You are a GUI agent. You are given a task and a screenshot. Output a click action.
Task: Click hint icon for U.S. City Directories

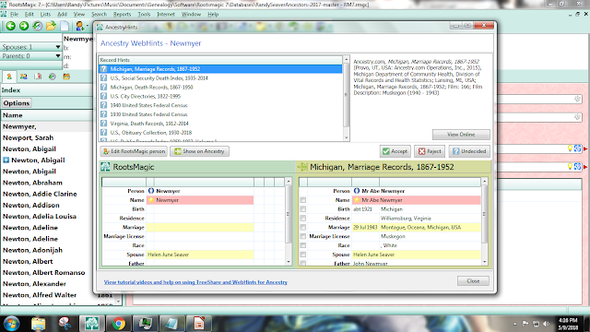pos(104,96)
